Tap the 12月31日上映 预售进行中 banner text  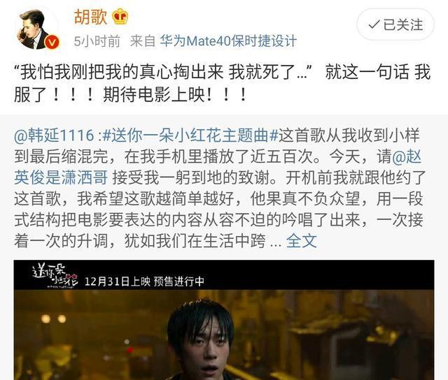coord(144,282)
